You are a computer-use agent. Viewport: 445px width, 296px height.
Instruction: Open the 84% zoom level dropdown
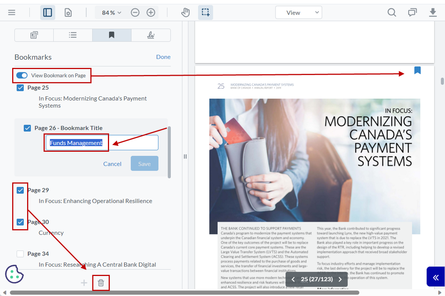110,12
